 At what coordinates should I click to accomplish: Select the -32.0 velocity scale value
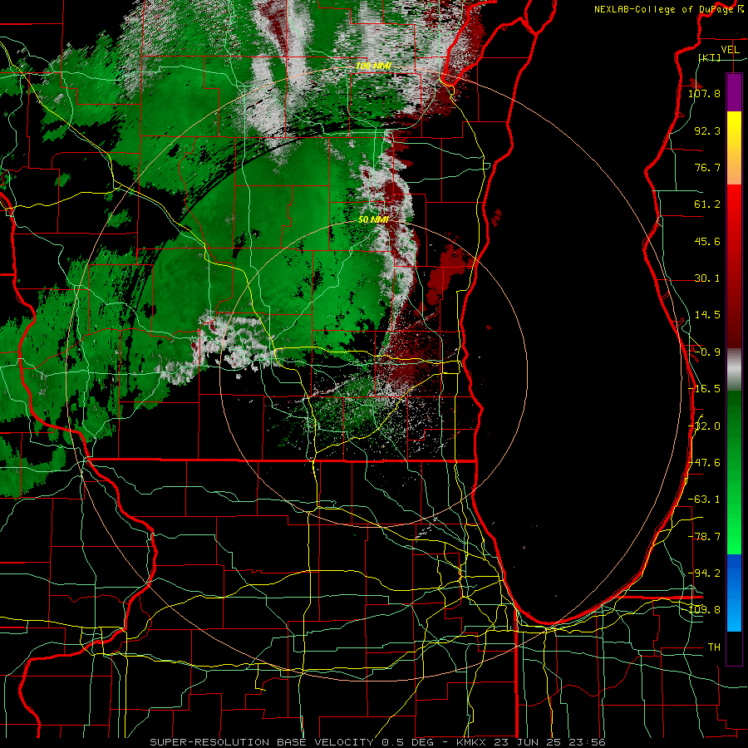click(704, 426)
